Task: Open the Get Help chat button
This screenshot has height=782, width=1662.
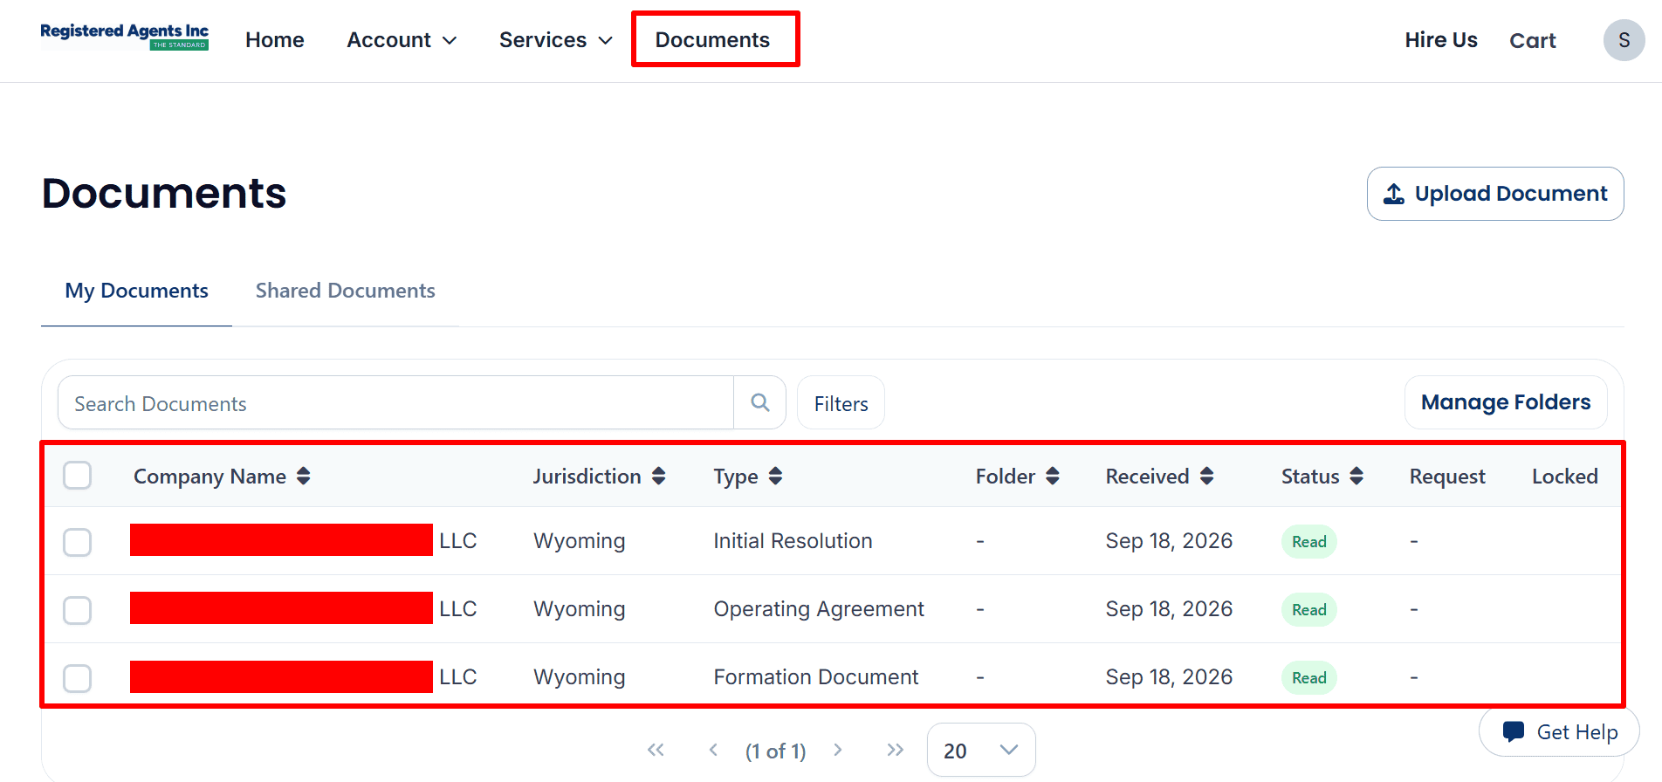Action: click(1559, 731)
